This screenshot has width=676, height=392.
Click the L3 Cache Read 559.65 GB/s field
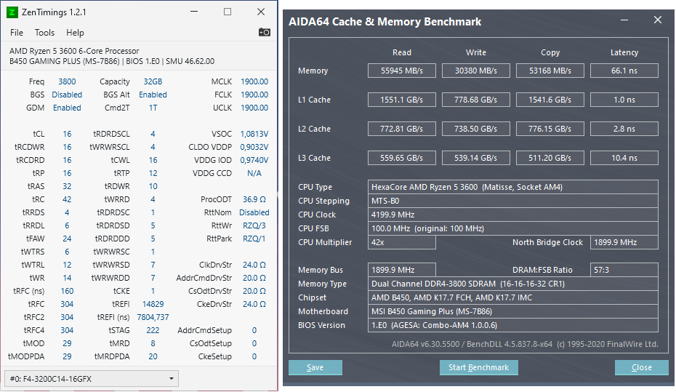coord(402,158)
